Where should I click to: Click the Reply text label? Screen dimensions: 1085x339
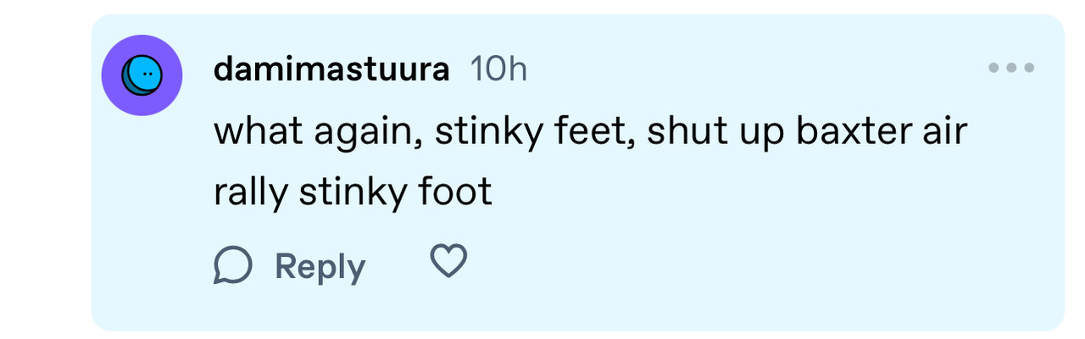[320, 267]
